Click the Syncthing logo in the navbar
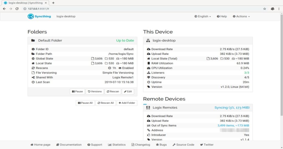283x149 pixels. point(39,16)
